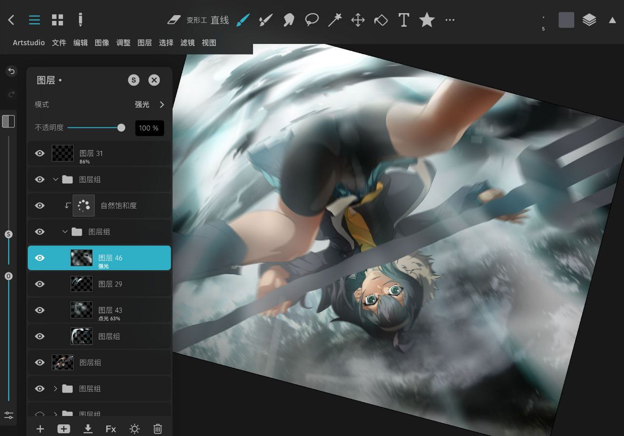This screenshot has height=436, width=624.
Task: Open the adjustment layer sun icon
Action: point(135,429)
